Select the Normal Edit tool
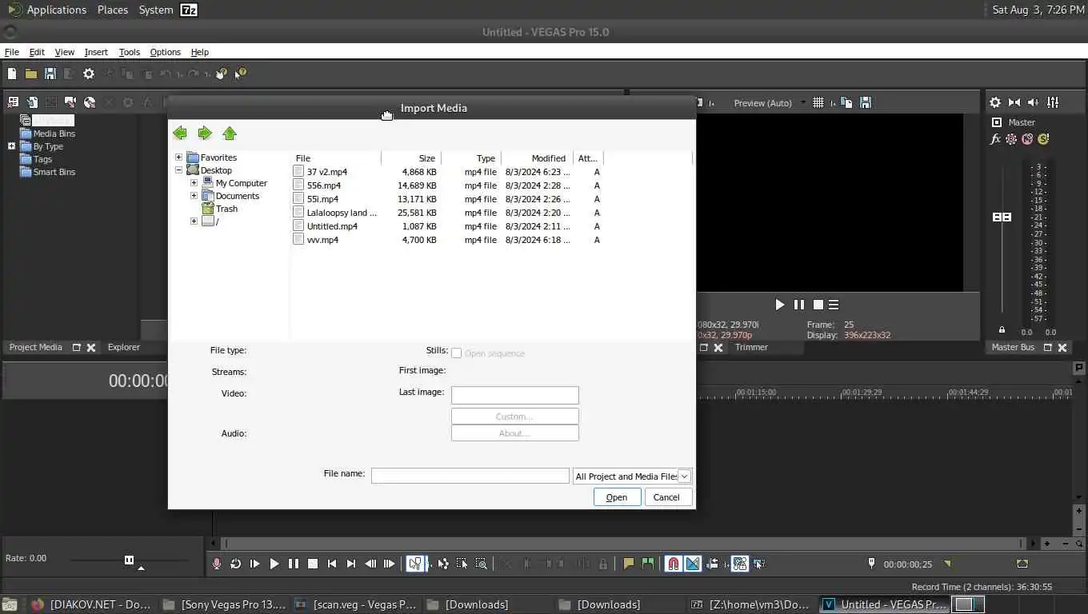This screenshot has width=1088, height=614. [x=414, y=564]
